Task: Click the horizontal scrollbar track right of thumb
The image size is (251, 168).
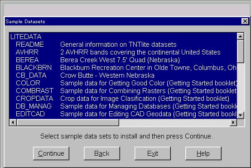Action: click(x=174, y=123)
